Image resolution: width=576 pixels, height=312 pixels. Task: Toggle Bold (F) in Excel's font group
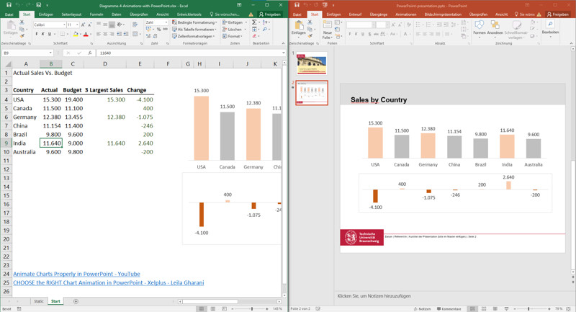coord(37,34)
